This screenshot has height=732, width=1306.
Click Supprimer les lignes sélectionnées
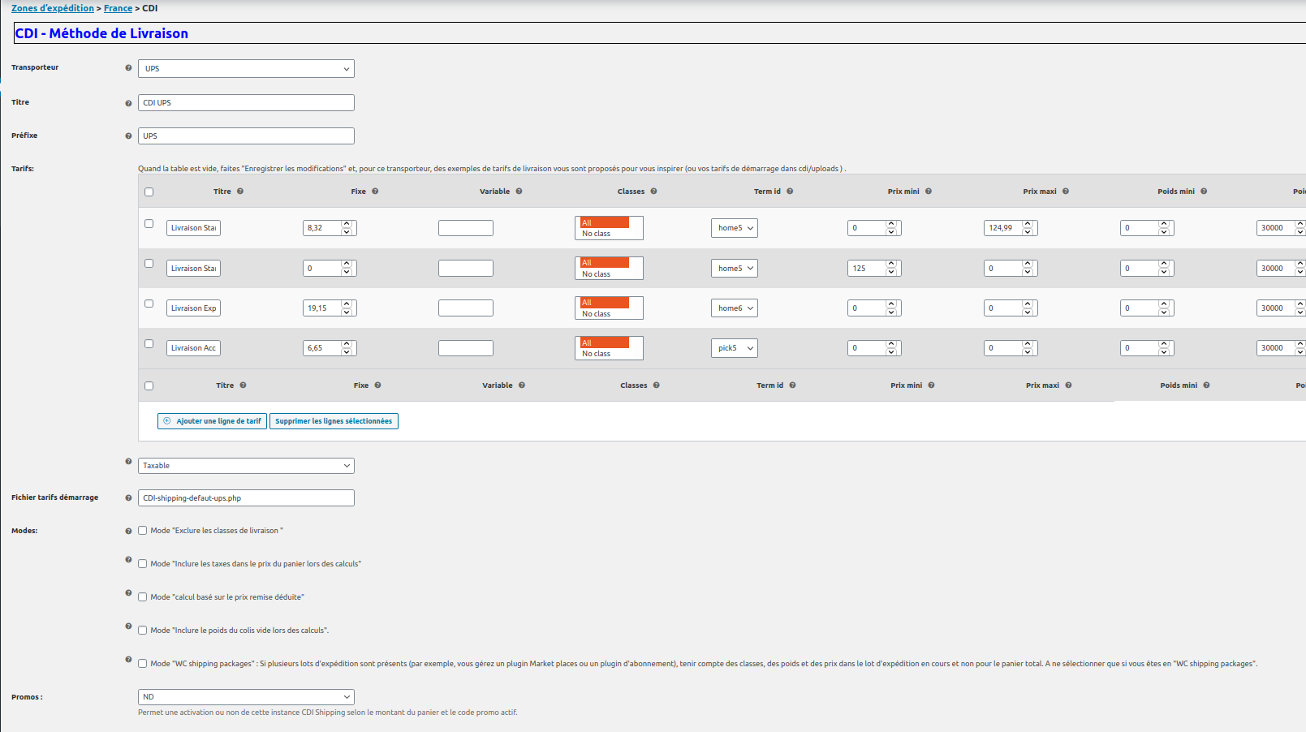pos(334,421)
